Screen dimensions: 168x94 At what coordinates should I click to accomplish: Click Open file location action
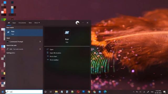(55, 53)
